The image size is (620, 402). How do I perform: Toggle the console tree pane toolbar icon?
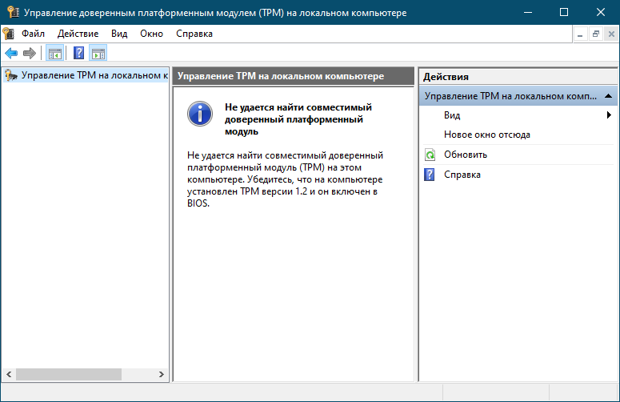coord(55,54)
